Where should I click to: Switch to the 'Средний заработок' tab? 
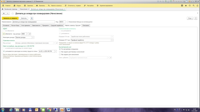[57, 25]
